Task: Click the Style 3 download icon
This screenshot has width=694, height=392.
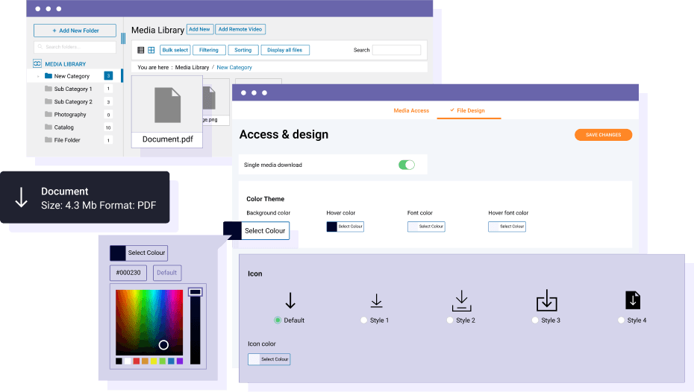Action: (547, 300)
